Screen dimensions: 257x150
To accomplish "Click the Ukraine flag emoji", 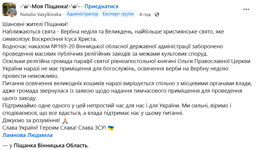I will pyautogui.click(x=111, y=128).
